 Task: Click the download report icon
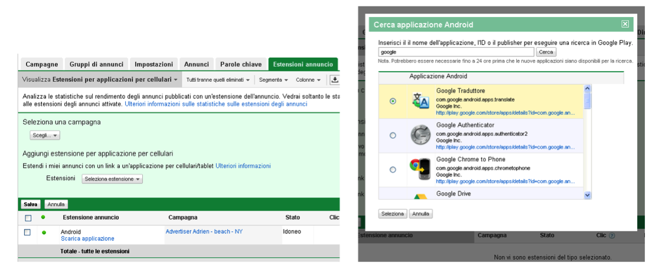pyautogui.click(x=335, y=79)
